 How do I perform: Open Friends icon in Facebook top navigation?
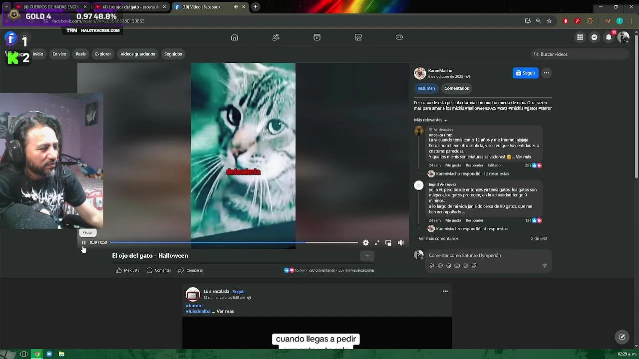pyautogui.click(x=276, y=37)
